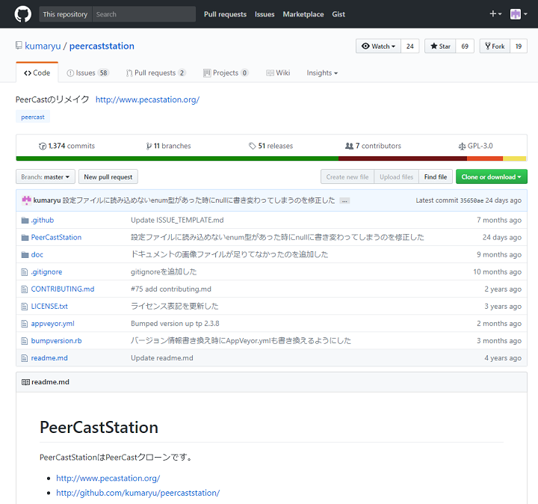
Task: Open the repository Pull requests tab
Action: (x=156, y=73)
